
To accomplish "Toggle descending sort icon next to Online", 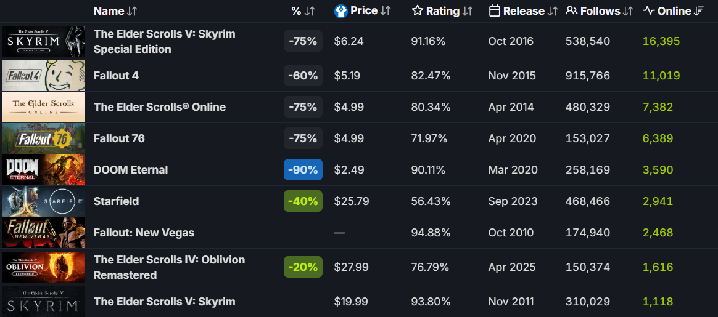I will point(699,11).
